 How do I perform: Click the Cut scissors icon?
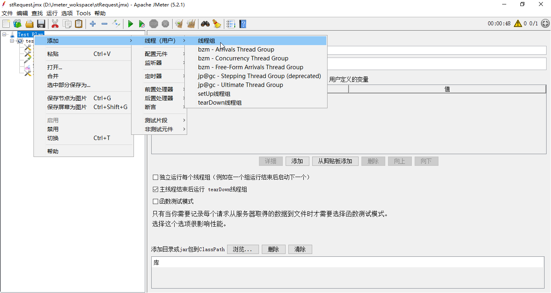[x=55, y=24]
